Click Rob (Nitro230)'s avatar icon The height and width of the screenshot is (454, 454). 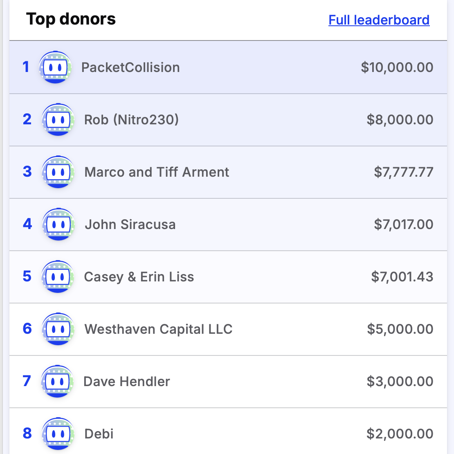click(x=58, y=119)
